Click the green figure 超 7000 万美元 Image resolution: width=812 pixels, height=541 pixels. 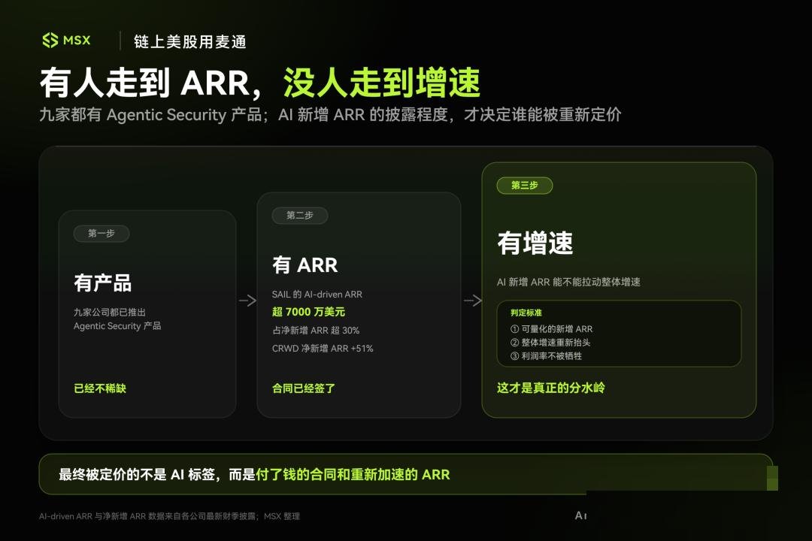309,312
